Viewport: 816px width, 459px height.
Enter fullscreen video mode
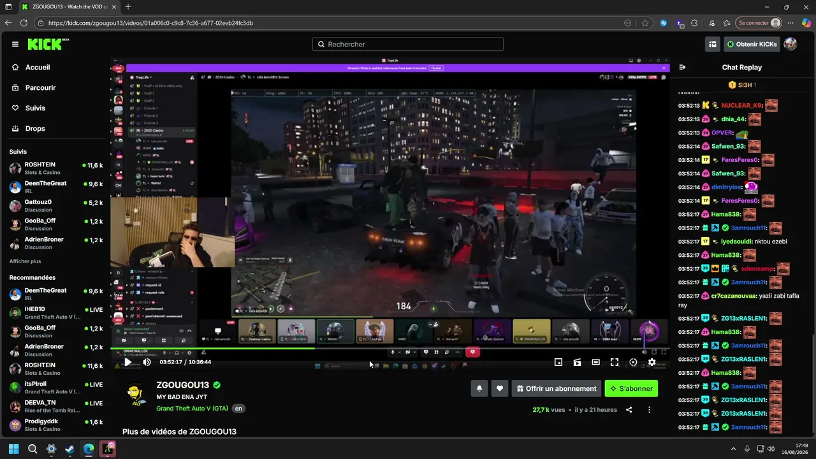pos(615,362)
